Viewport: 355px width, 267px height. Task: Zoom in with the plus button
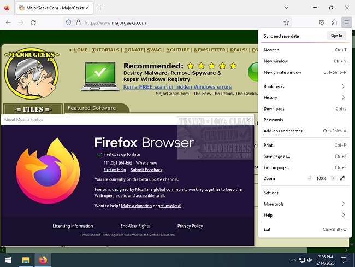tap(333, 178)
